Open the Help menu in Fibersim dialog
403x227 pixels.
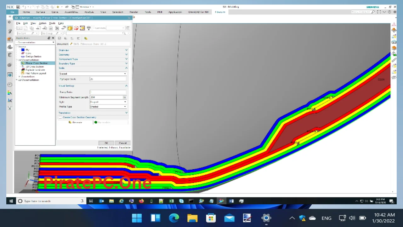pos(61,23)
